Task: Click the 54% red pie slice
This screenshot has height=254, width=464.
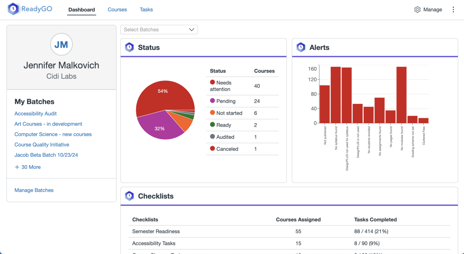Action: point(163,94)
